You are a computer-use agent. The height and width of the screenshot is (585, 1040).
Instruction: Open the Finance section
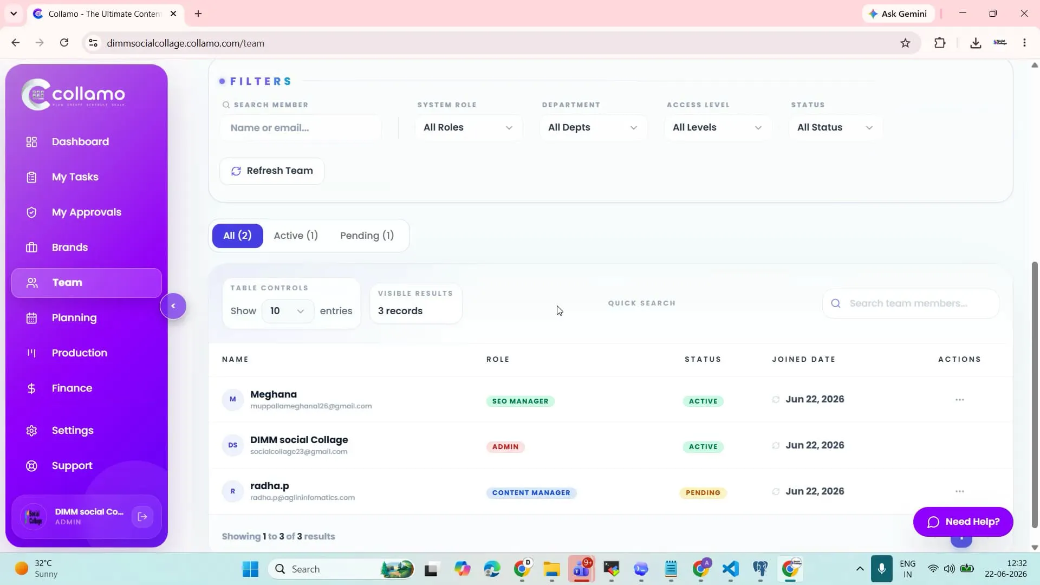pos(87,388)
